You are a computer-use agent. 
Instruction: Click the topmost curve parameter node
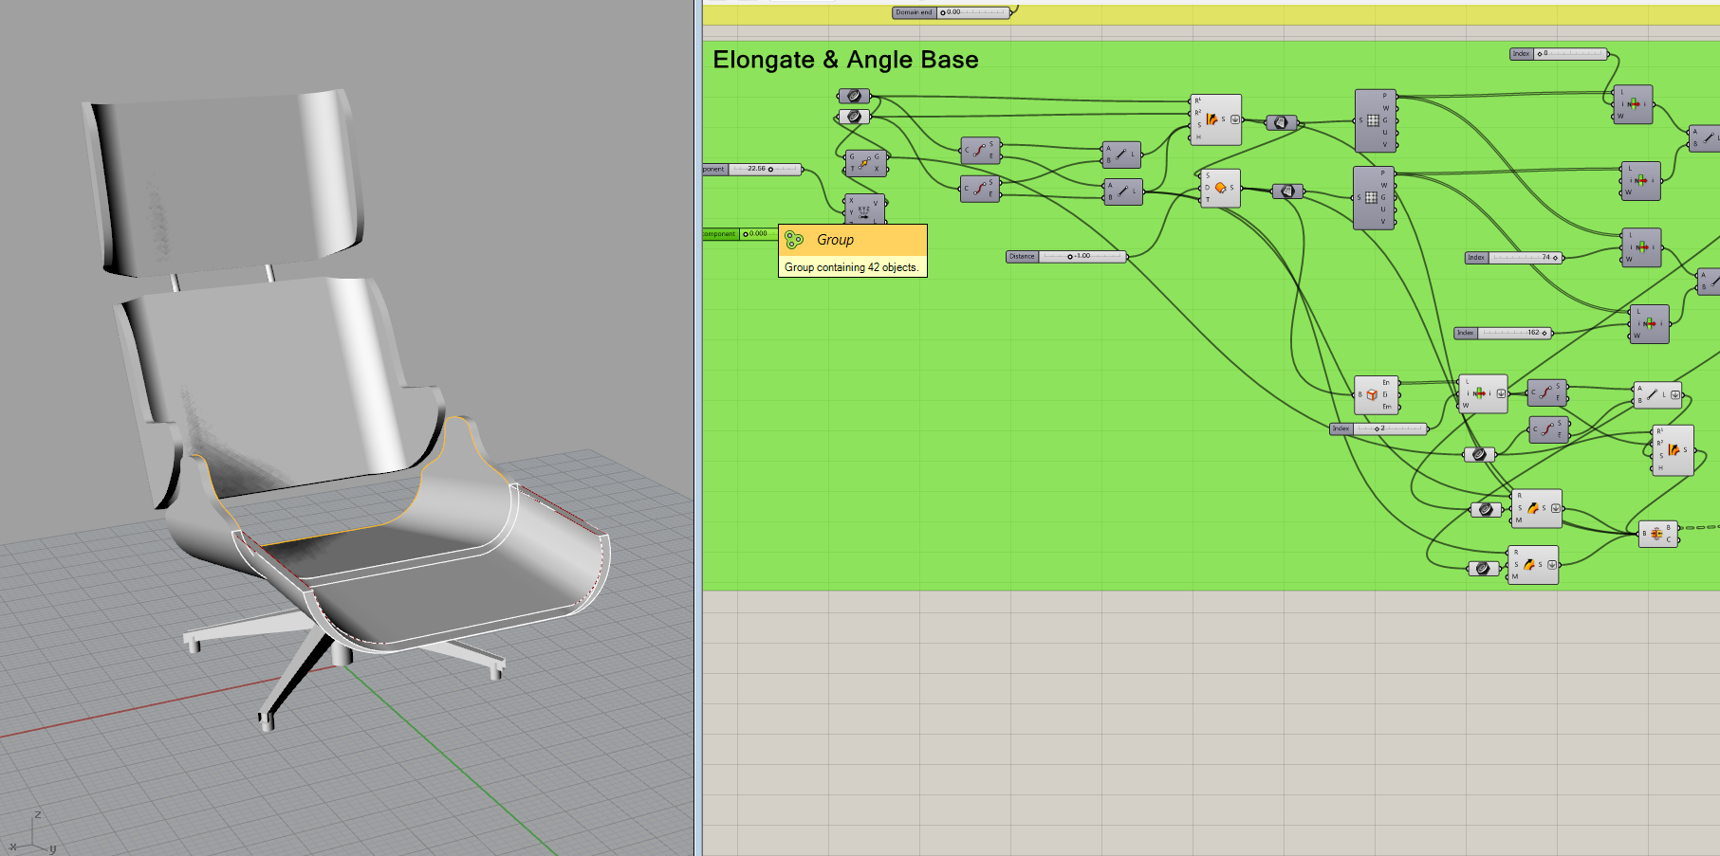[854, 96]
